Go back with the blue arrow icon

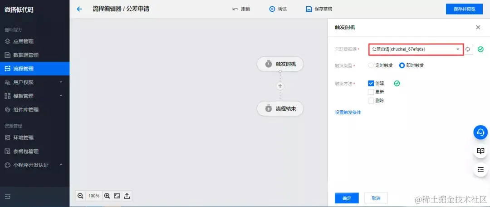pos(79,9)
